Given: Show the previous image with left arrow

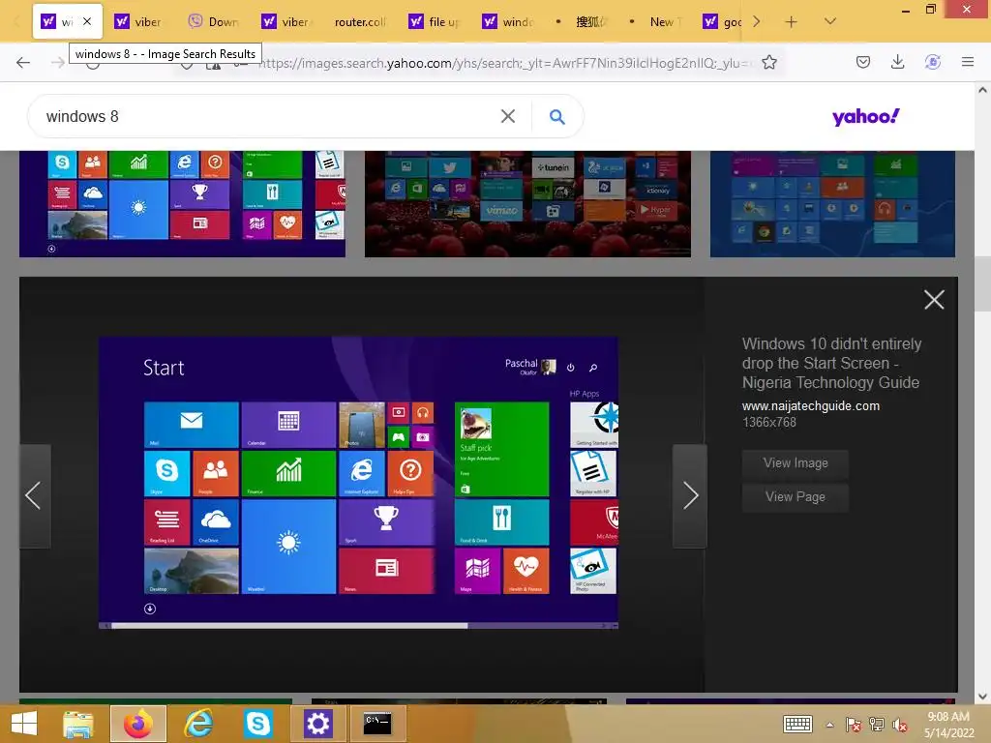Looking at the screenshot, I should coord(34,496).
